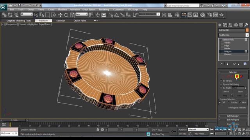Activate the Select and Scale tool
250x140 pixels.
(x=72, y=15)
